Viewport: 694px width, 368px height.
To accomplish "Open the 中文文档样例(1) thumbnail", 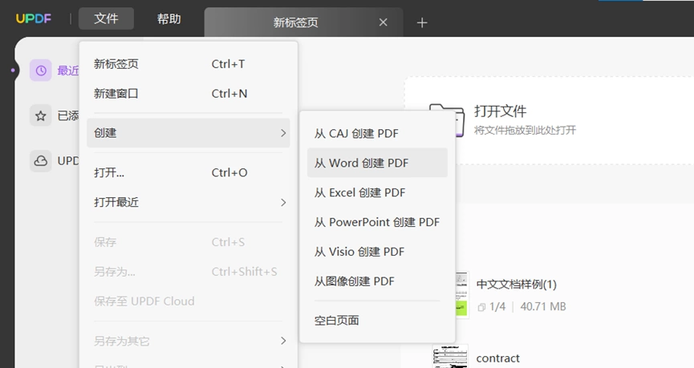I will pyautogui.click(x=461, y=294).
